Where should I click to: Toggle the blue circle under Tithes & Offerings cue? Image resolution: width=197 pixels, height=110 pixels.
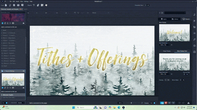click(x=2, y=88)
